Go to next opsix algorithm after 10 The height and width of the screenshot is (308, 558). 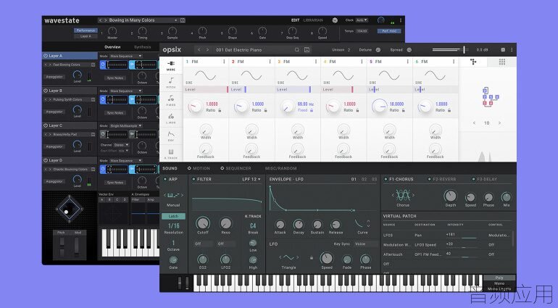499,123
